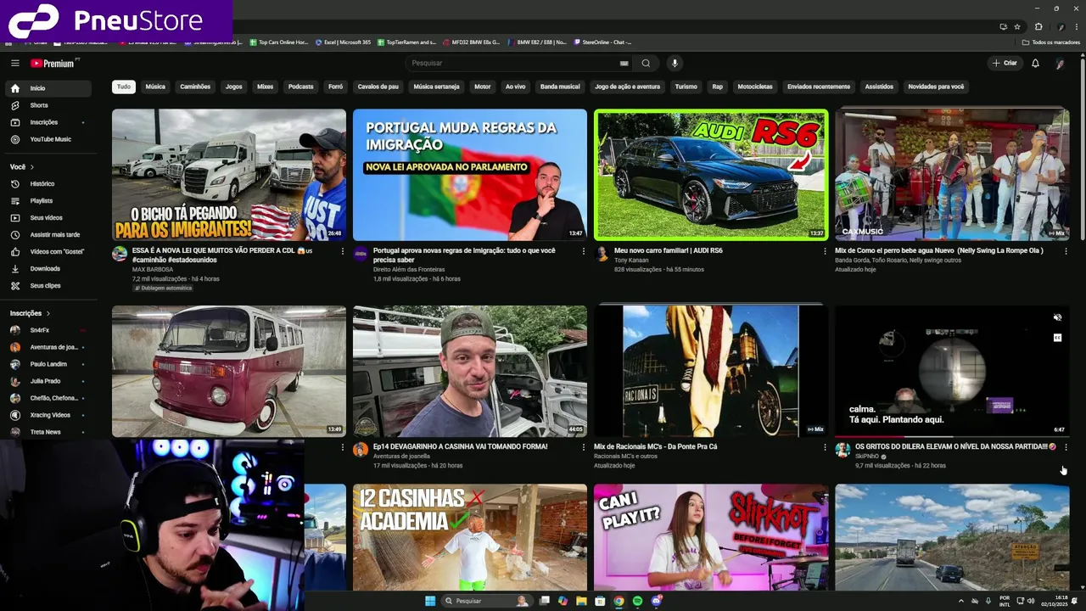This screenshot has width=1086, height=611.
Task: Open the 12 Casinhas Academia thumbnail
Action: 470,536
